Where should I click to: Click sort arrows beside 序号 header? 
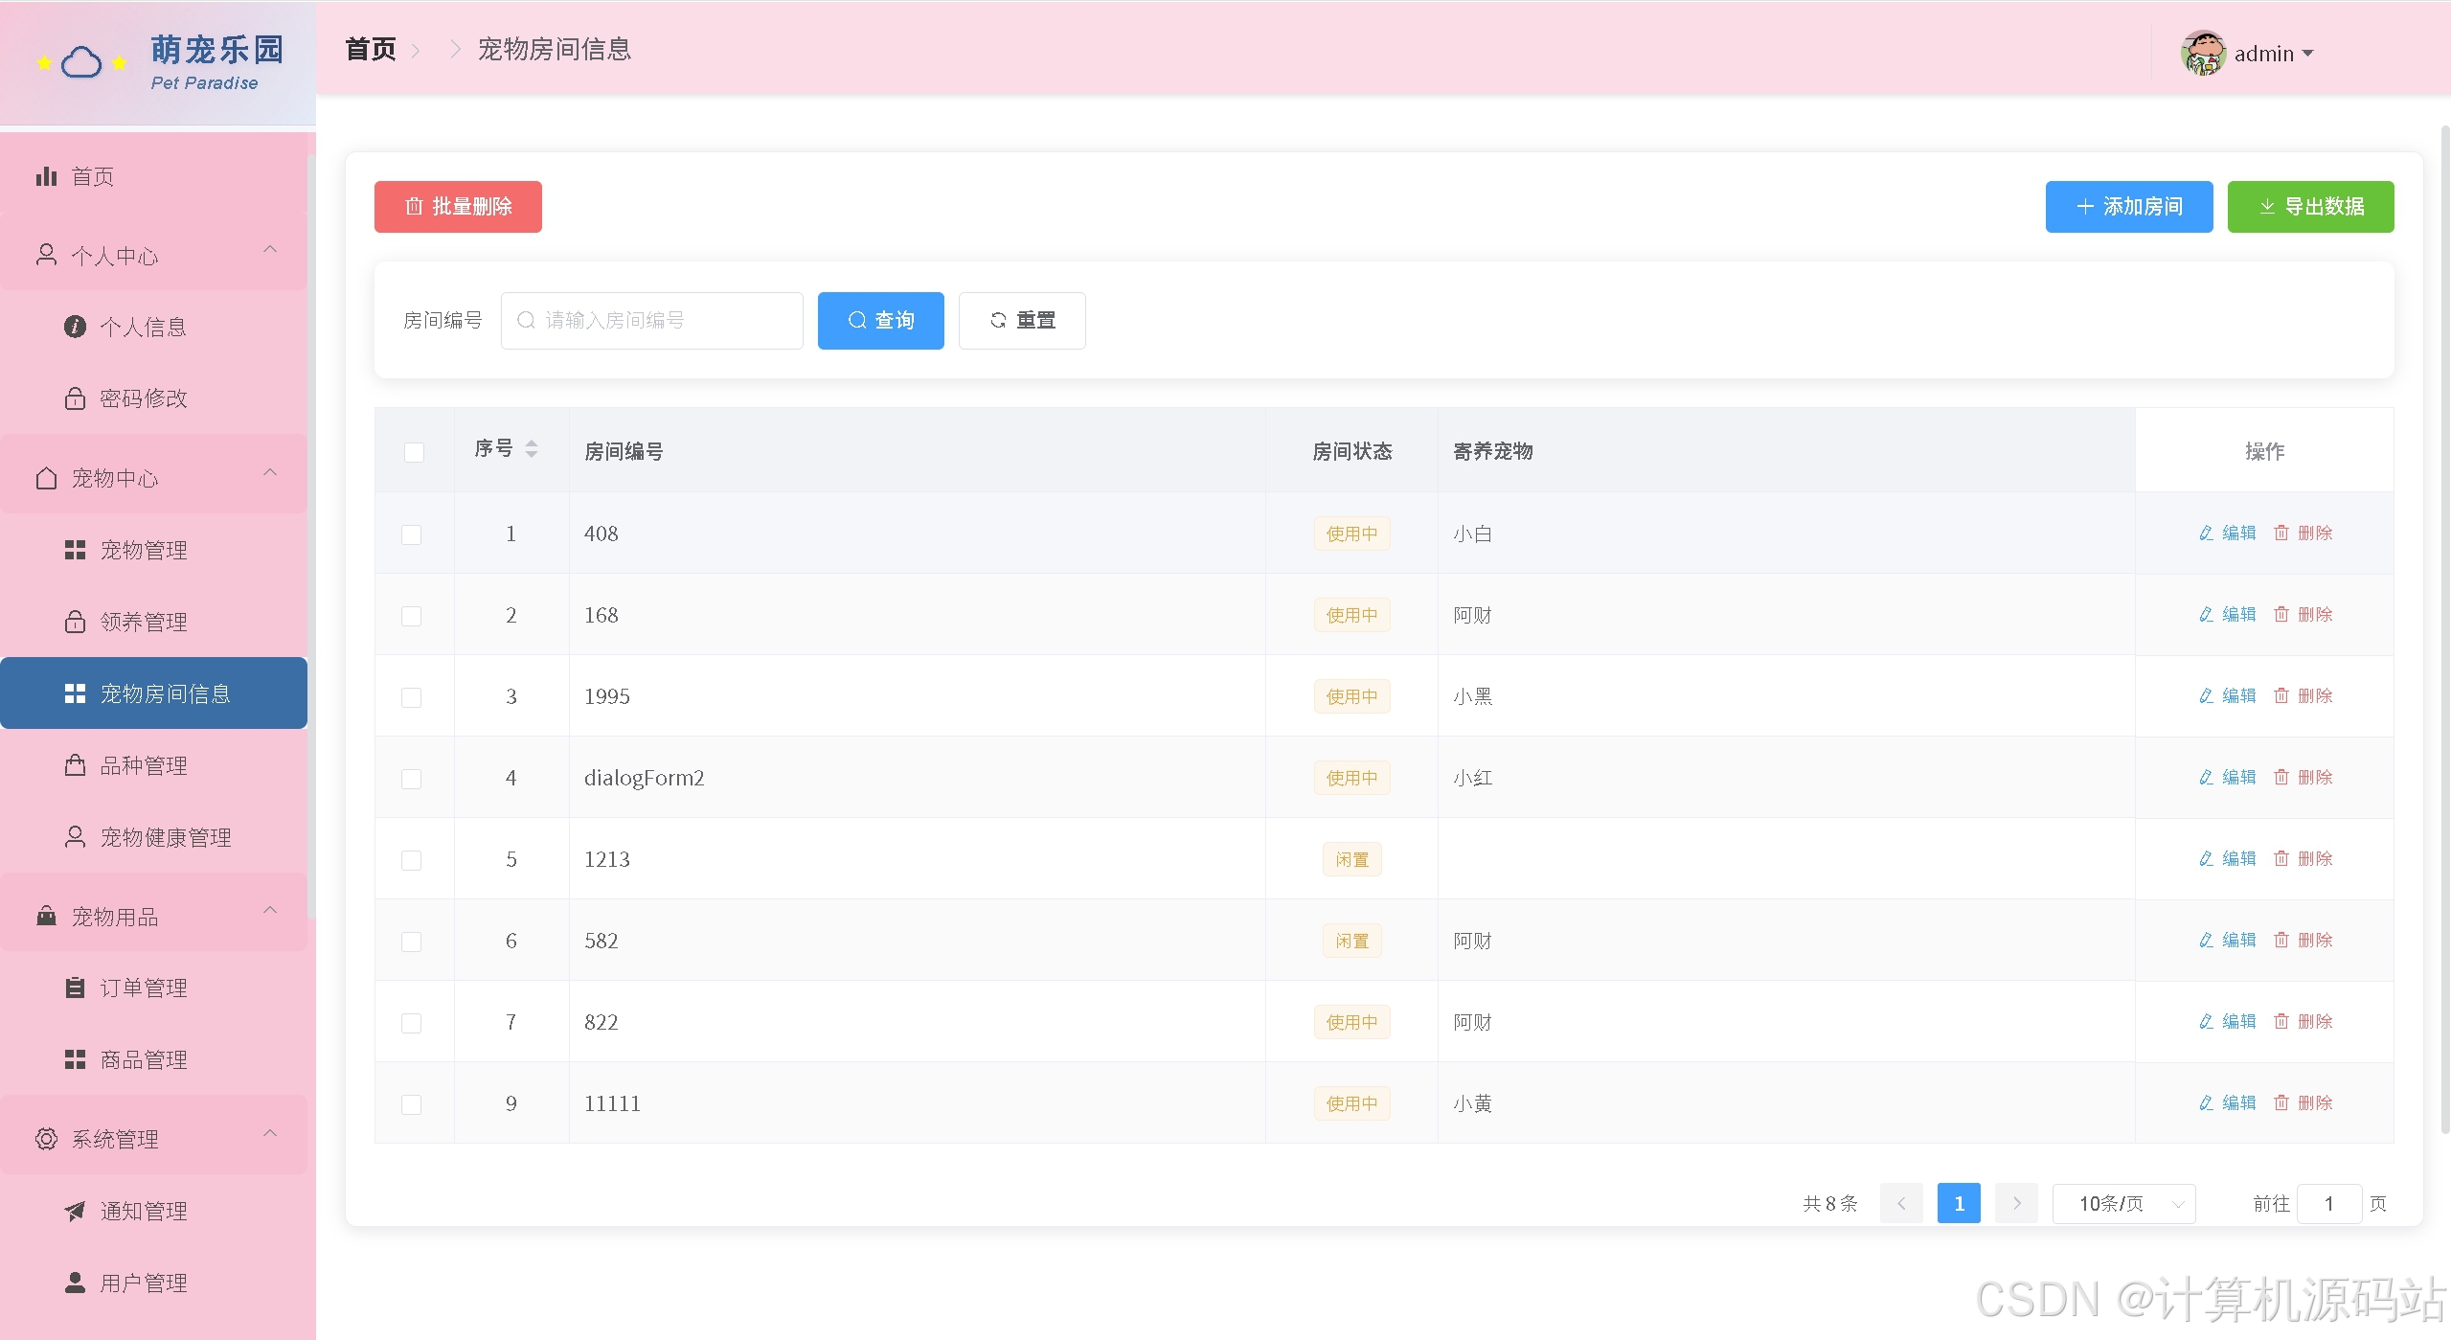pyautogui.click(x=532, y=448)
